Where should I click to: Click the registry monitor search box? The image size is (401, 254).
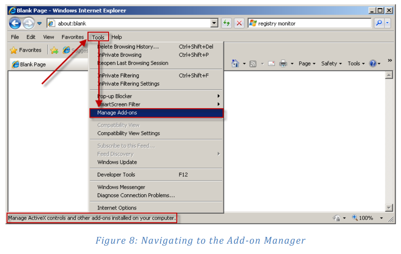[310, 23]
